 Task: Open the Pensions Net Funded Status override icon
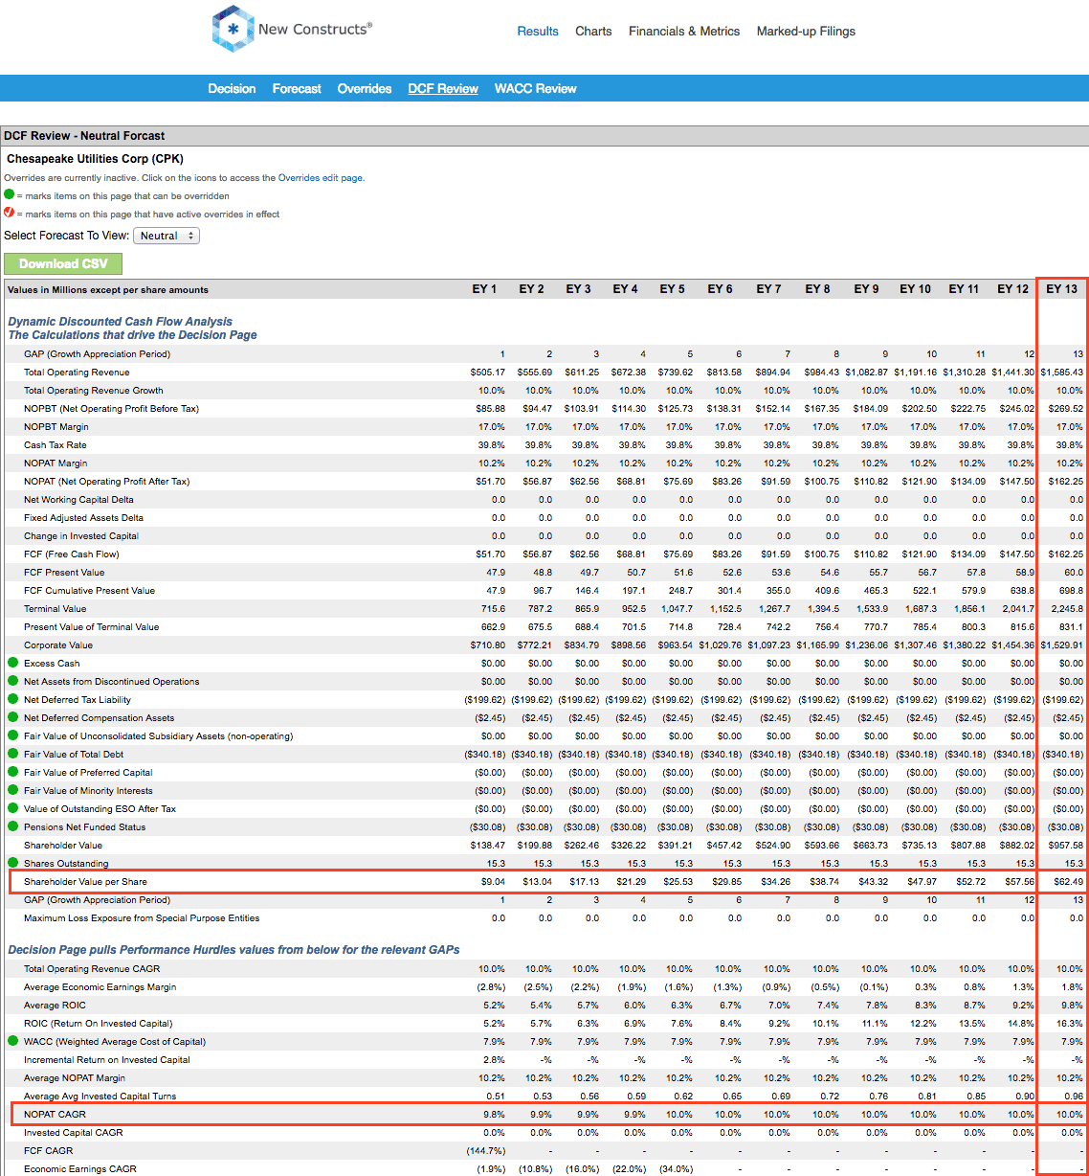13,826
